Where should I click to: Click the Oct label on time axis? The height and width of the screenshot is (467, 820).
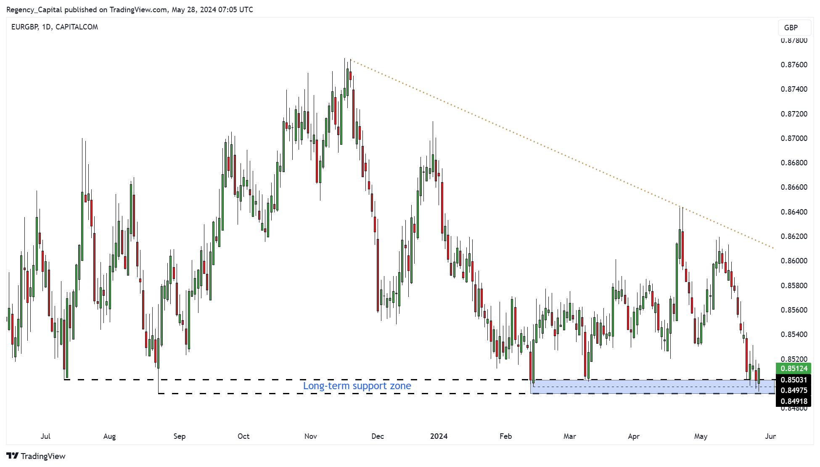click(x=243, y=436)
